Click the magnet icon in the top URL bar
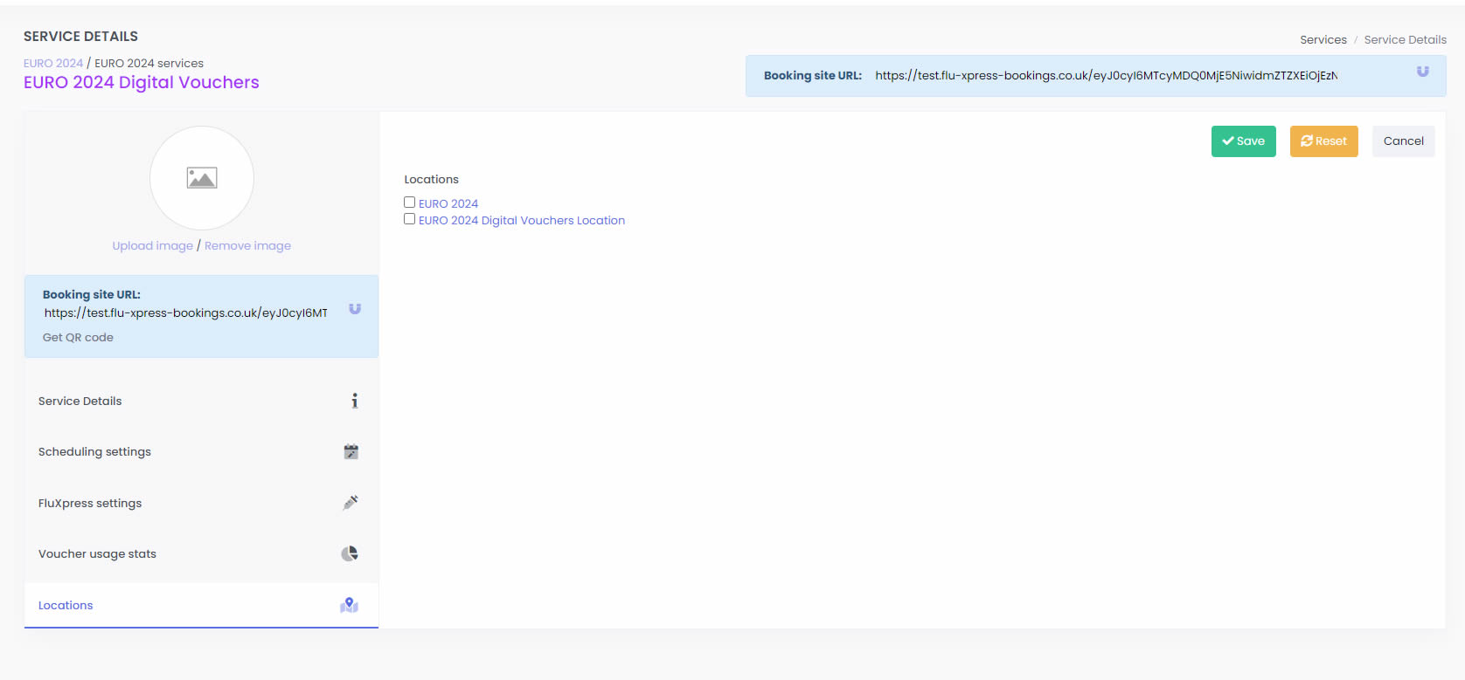This screenshot has height=680, width=1465. [x=1422, y=72]
